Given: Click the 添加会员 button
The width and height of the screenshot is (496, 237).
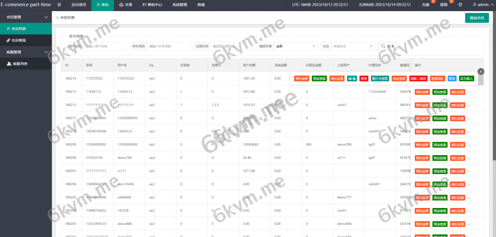Looking at the screenshot, I should (x=477, y=18).
